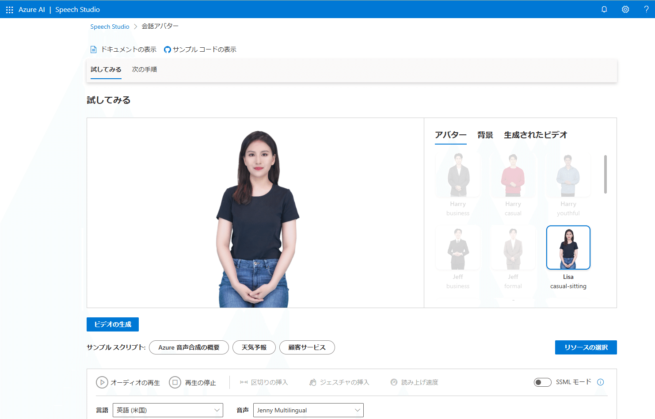Click the ジェスチャの挿入 hand icon
The width and height of the screenshot is (655, 419).
[312, 382]
